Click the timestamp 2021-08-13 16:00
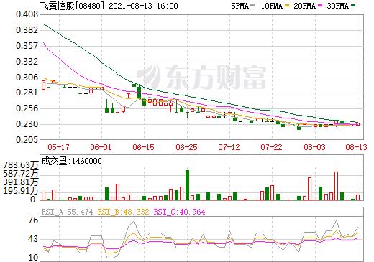The height and width of the screenshot is (262, 374). (143, 6)
